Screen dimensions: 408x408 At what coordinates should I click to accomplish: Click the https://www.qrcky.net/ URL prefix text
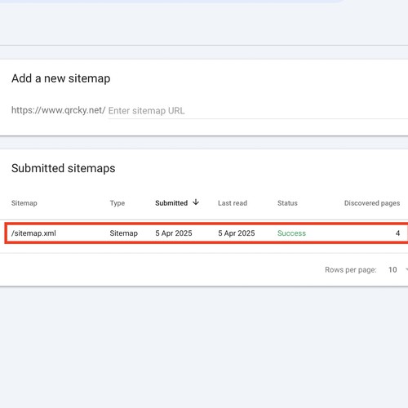tap(59, 110)
